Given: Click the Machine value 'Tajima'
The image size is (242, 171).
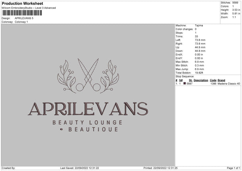Looking at the screenshot, I should tap(199, 25).
